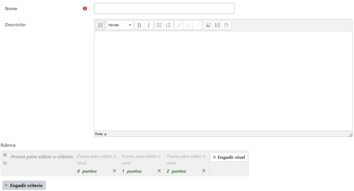
Task: Grab the editor resize handle
Action: click(x=350, y=135)
